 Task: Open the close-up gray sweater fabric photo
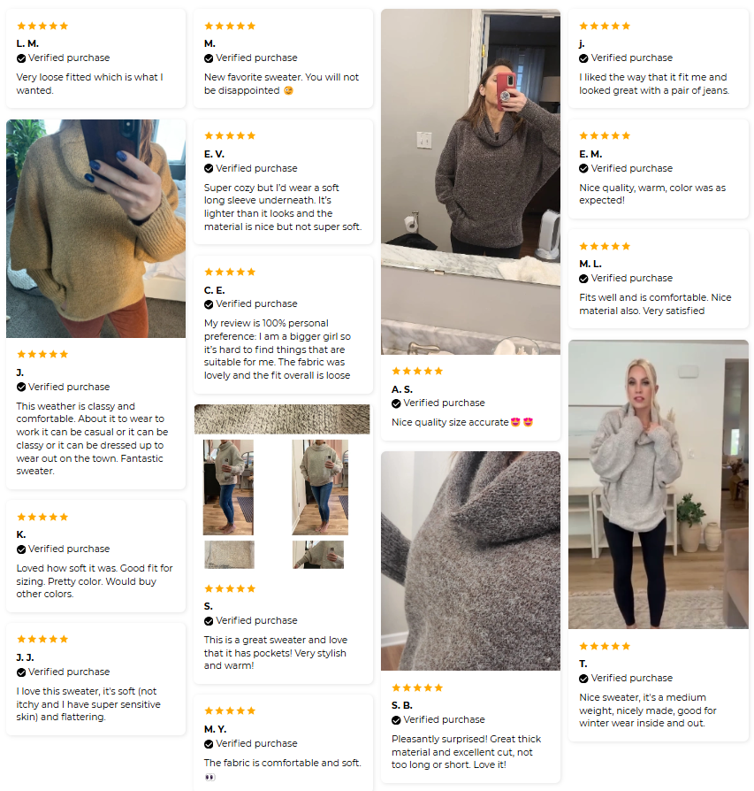point(471,560)
